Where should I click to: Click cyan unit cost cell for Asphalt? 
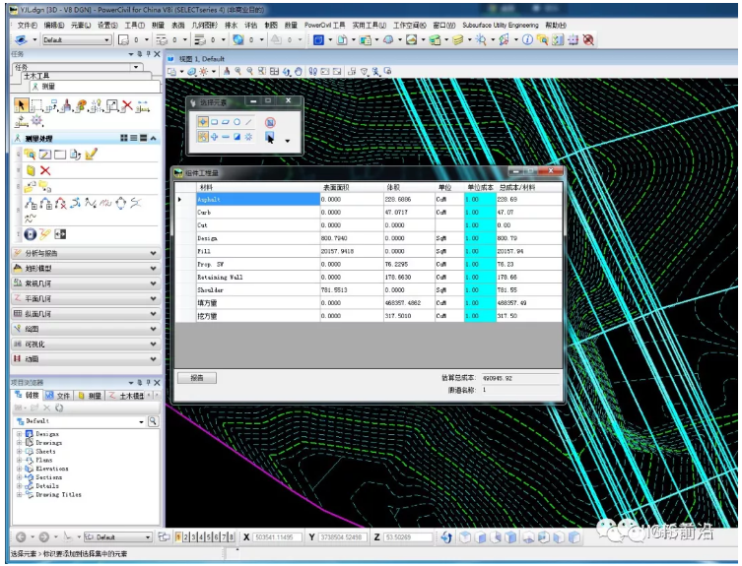point(480,199)
